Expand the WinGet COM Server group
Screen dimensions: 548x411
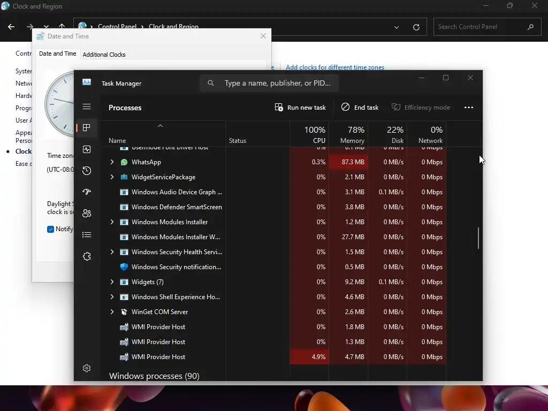(112, 312)
